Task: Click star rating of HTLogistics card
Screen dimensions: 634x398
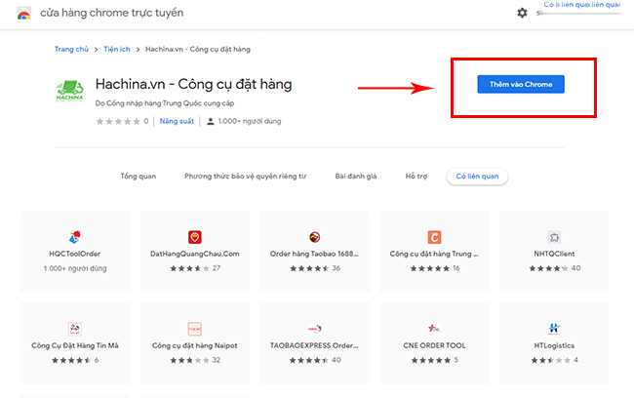Action: (x=551, y=360)
